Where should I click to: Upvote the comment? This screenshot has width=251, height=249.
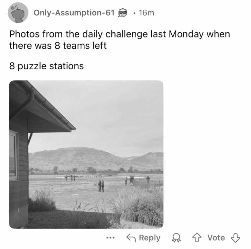point(197,238)
